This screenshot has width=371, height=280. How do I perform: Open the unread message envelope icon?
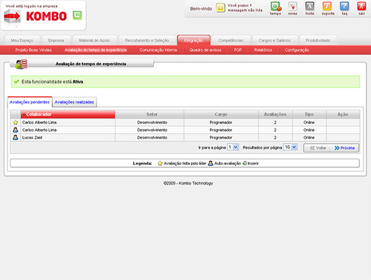tap(221, 8)
